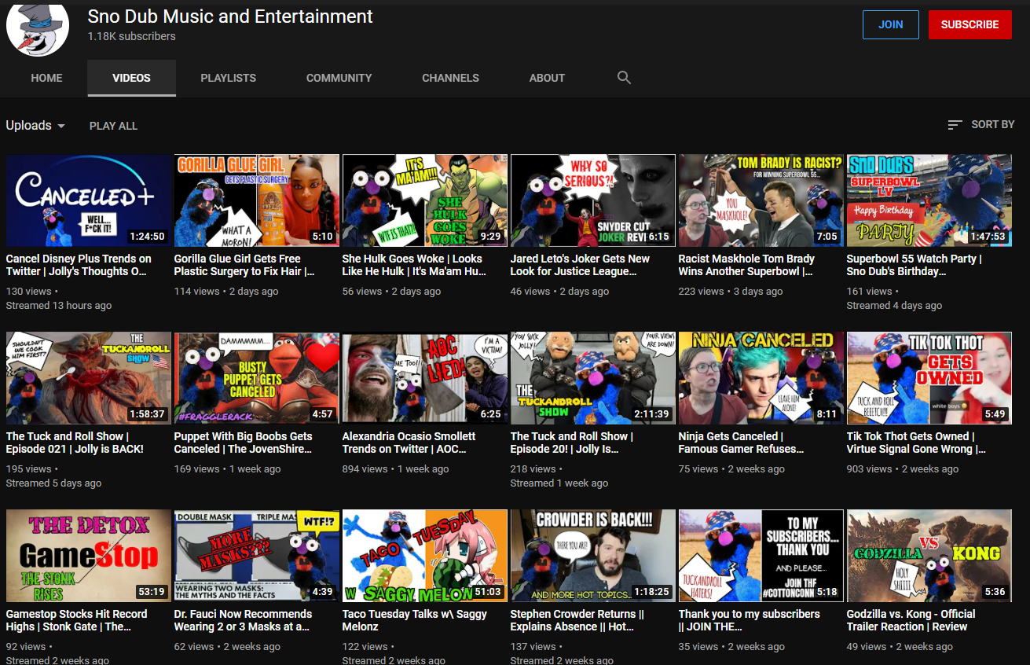The height and width of the screenshot is (665, 1030).
Task: Open 'Gamestop Stocks Hit Record Highs' title
Action: click(77, 620)
